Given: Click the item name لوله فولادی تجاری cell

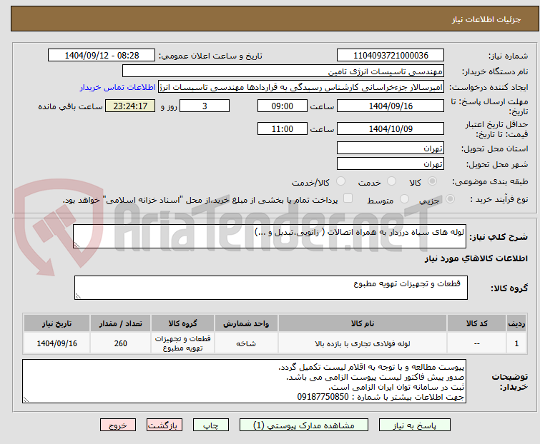Looking at the screenshot, I should (x=363, y=343).
